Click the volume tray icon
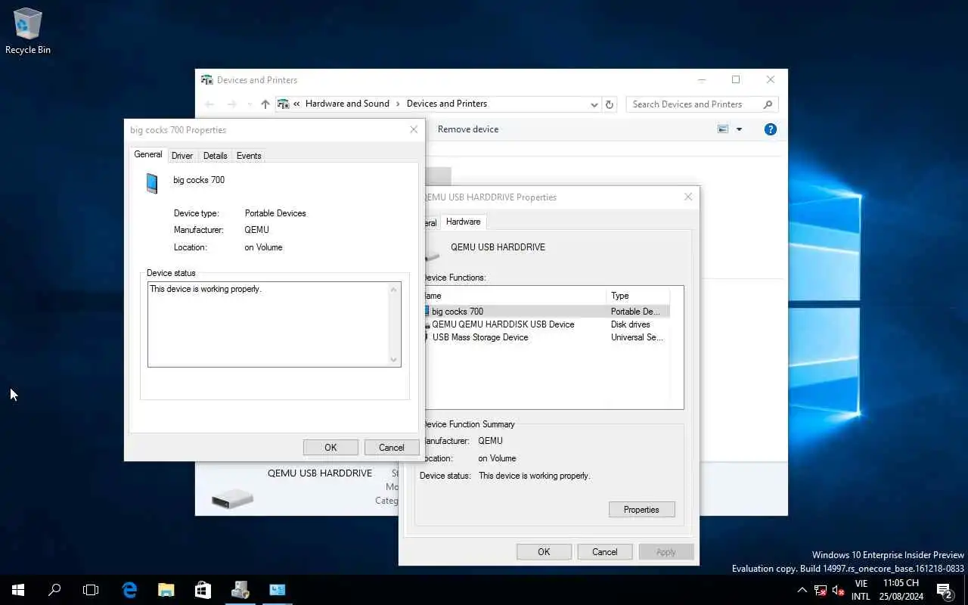 point(838,590)
